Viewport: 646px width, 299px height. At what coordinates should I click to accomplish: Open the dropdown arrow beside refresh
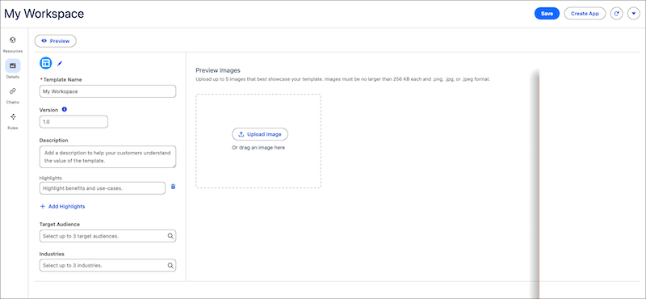[x=634, y=14]
